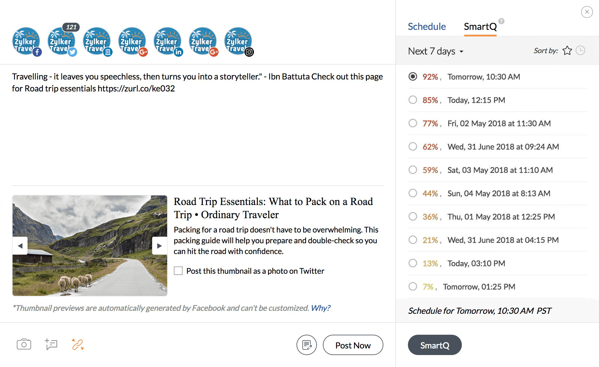Open the SmartQ help question mark
This screenshot has height=367, width=599.
[501, 21]
